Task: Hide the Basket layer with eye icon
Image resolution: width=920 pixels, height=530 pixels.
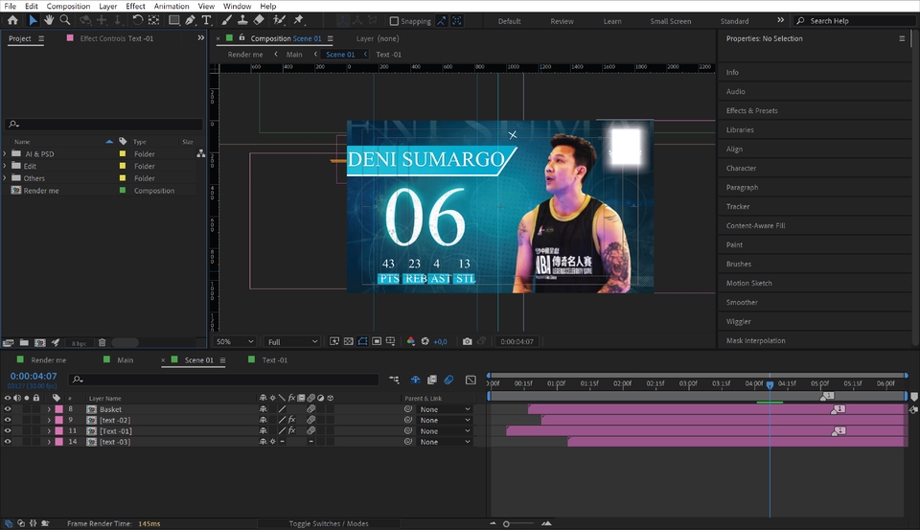Action: point(8,409)
